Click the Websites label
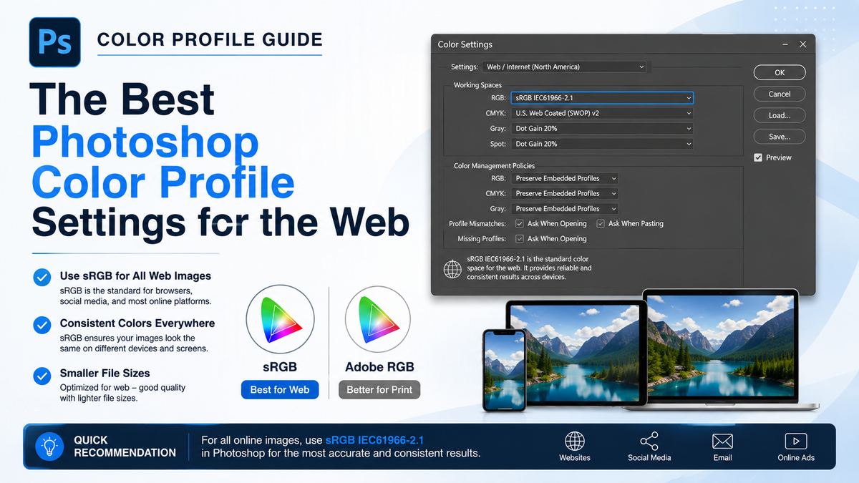This screenshot has height=483, width=859. click(x=575, y=457)
